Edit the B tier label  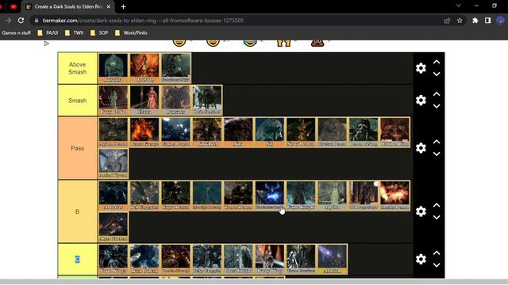tap(78, 211)
